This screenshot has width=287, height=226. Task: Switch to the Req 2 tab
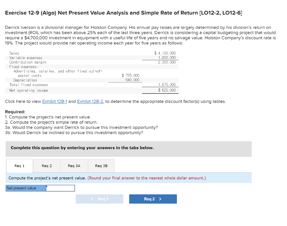click(47, 166)
